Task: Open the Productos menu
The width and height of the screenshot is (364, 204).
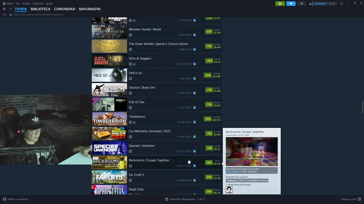Action: pyautogui.click(x=38, y=3)
